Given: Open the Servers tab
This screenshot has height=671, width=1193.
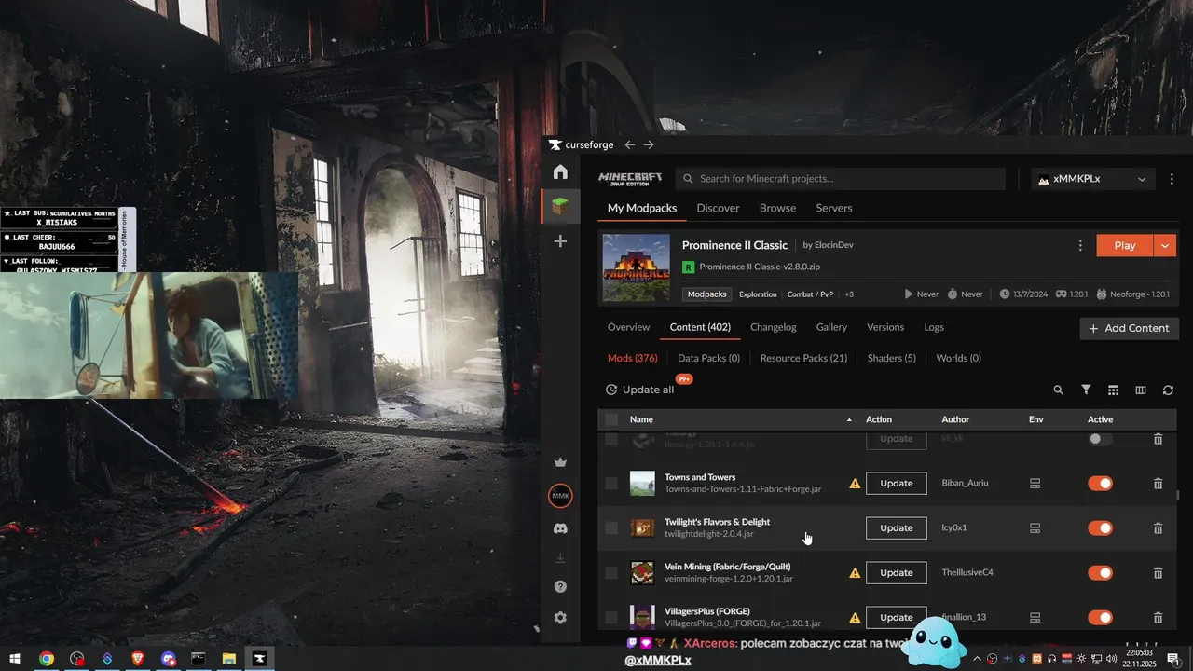Looking at the screenshot, I should 834,208.
